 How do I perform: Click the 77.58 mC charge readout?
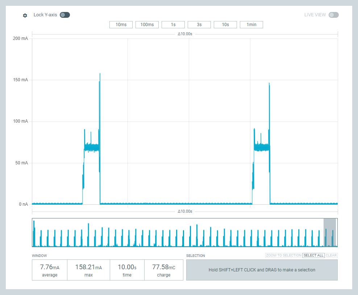(163, 270)
